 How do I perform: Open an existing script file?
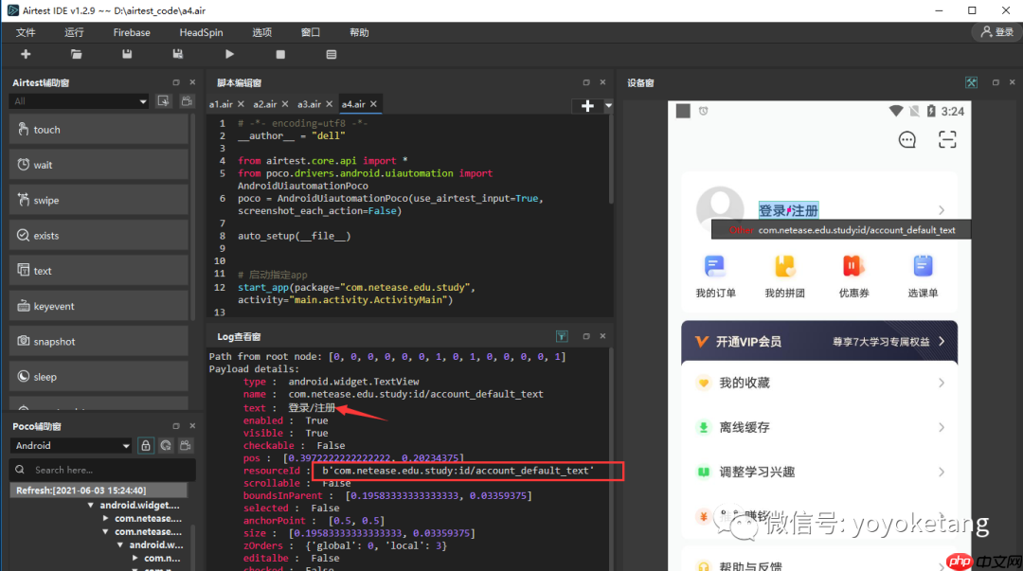coord(76,54)
